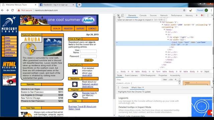Open the Network tab in DevTools

164,16
